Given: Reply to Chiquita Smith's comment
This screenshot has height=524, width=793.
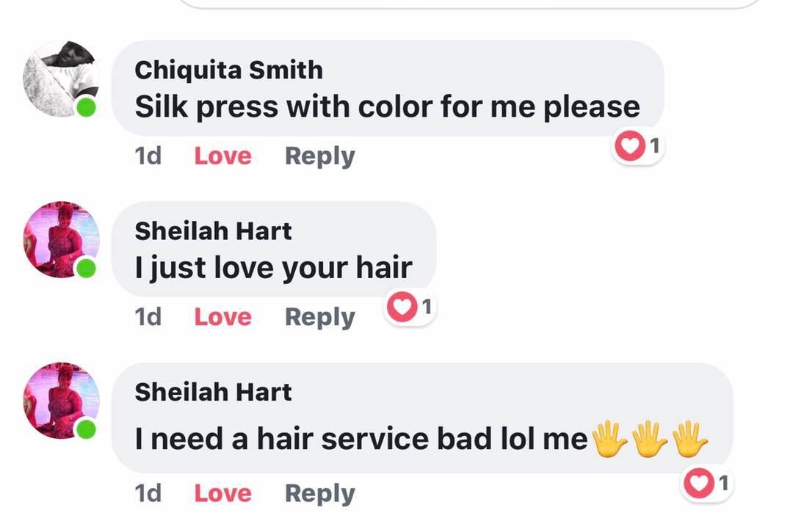Looking at the screenshot, I should [x=319, y=156].
